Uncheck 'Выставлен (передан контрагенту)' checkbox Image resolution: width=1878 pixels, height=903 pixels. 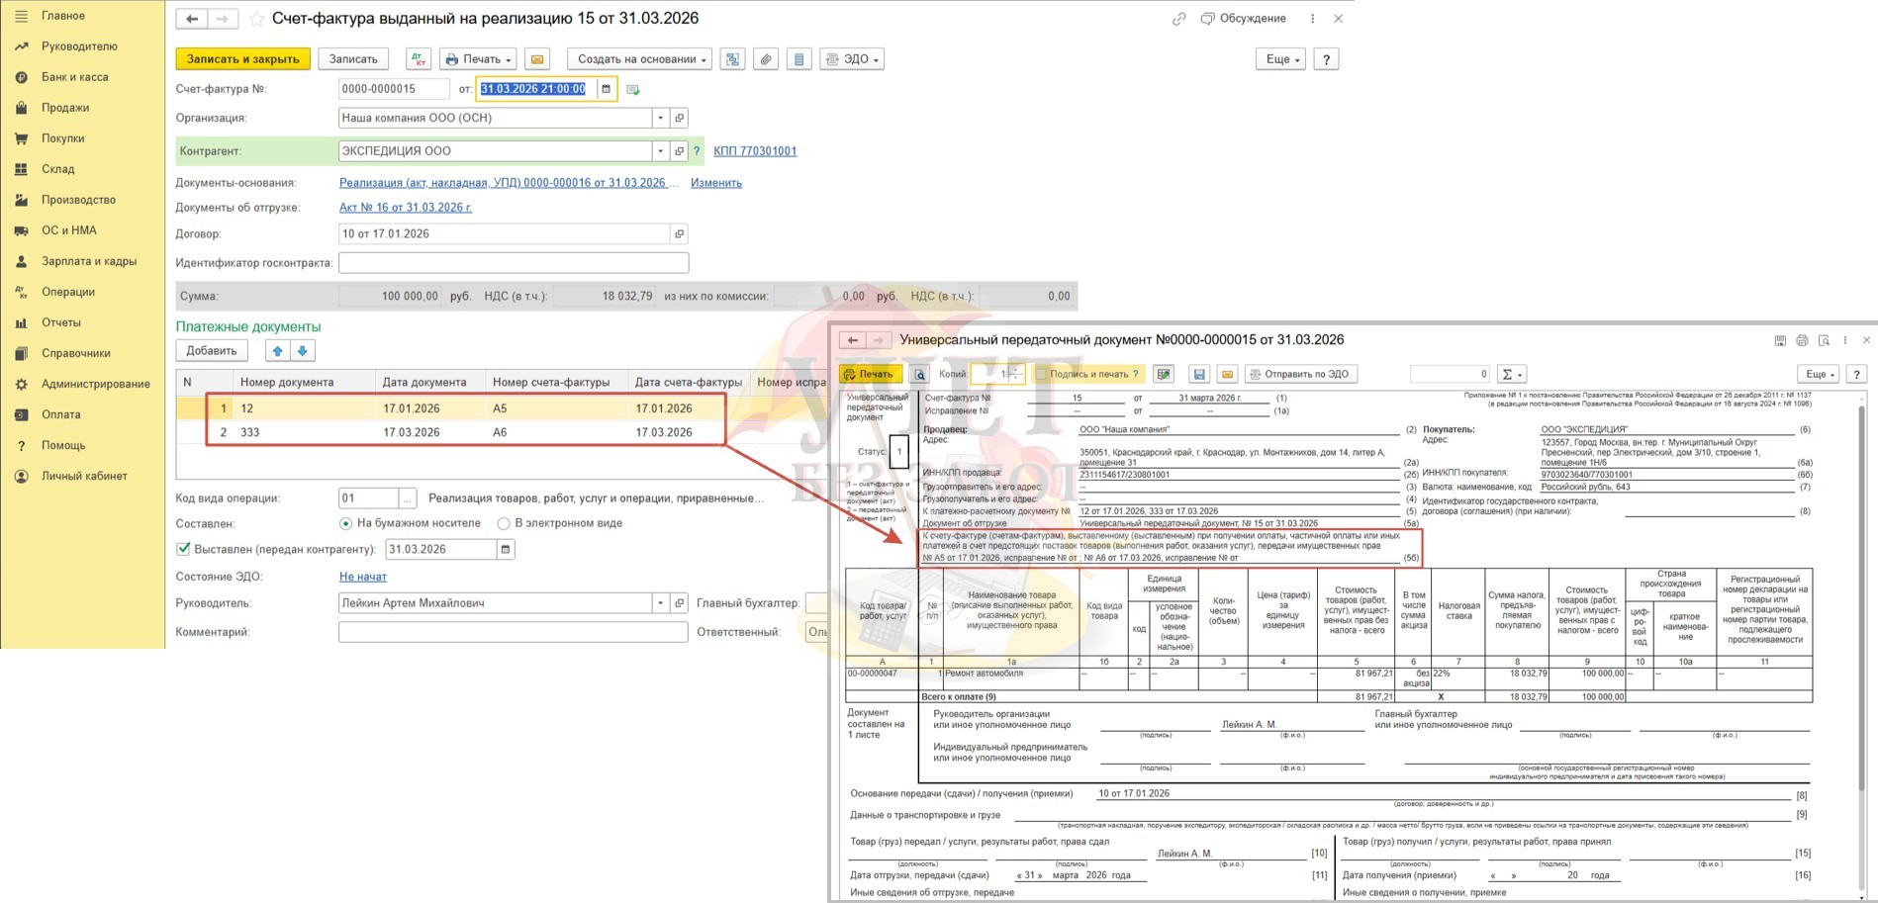pyautogui.click(x=183, y=549)
